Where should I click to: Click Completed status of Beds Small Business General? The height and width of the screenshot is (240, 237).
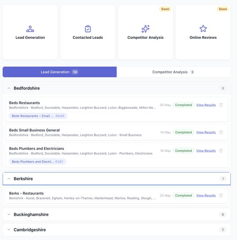(x=183, y=132)
